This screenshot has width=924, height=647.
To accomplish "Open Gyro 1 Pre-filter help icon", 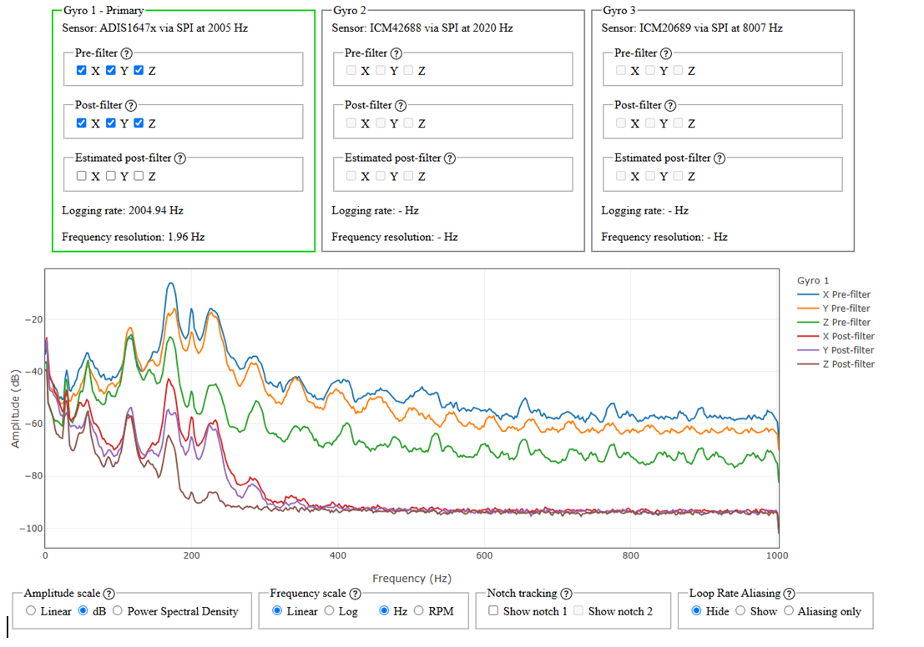I will [126, 53].
